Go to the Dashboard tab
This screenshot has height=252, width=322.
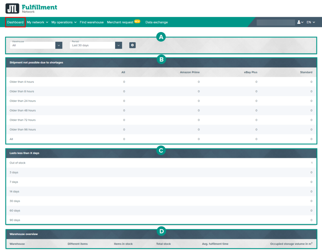click(15, 22)
